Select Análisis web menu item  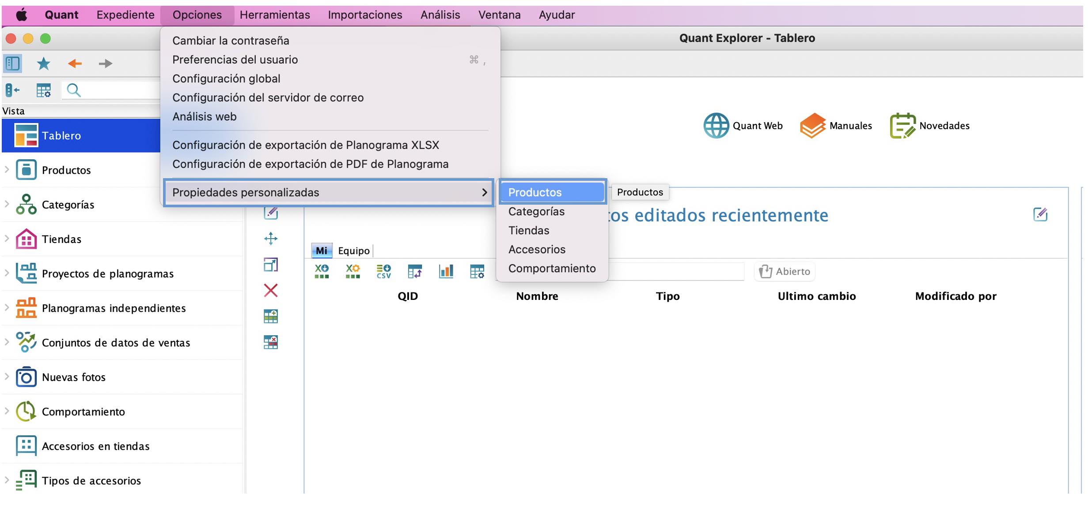[x=330, y=116]
